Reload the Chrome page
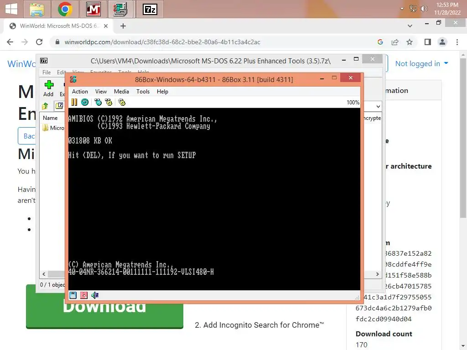The height and width of the screenshot is (350, 467). [39, 42]
